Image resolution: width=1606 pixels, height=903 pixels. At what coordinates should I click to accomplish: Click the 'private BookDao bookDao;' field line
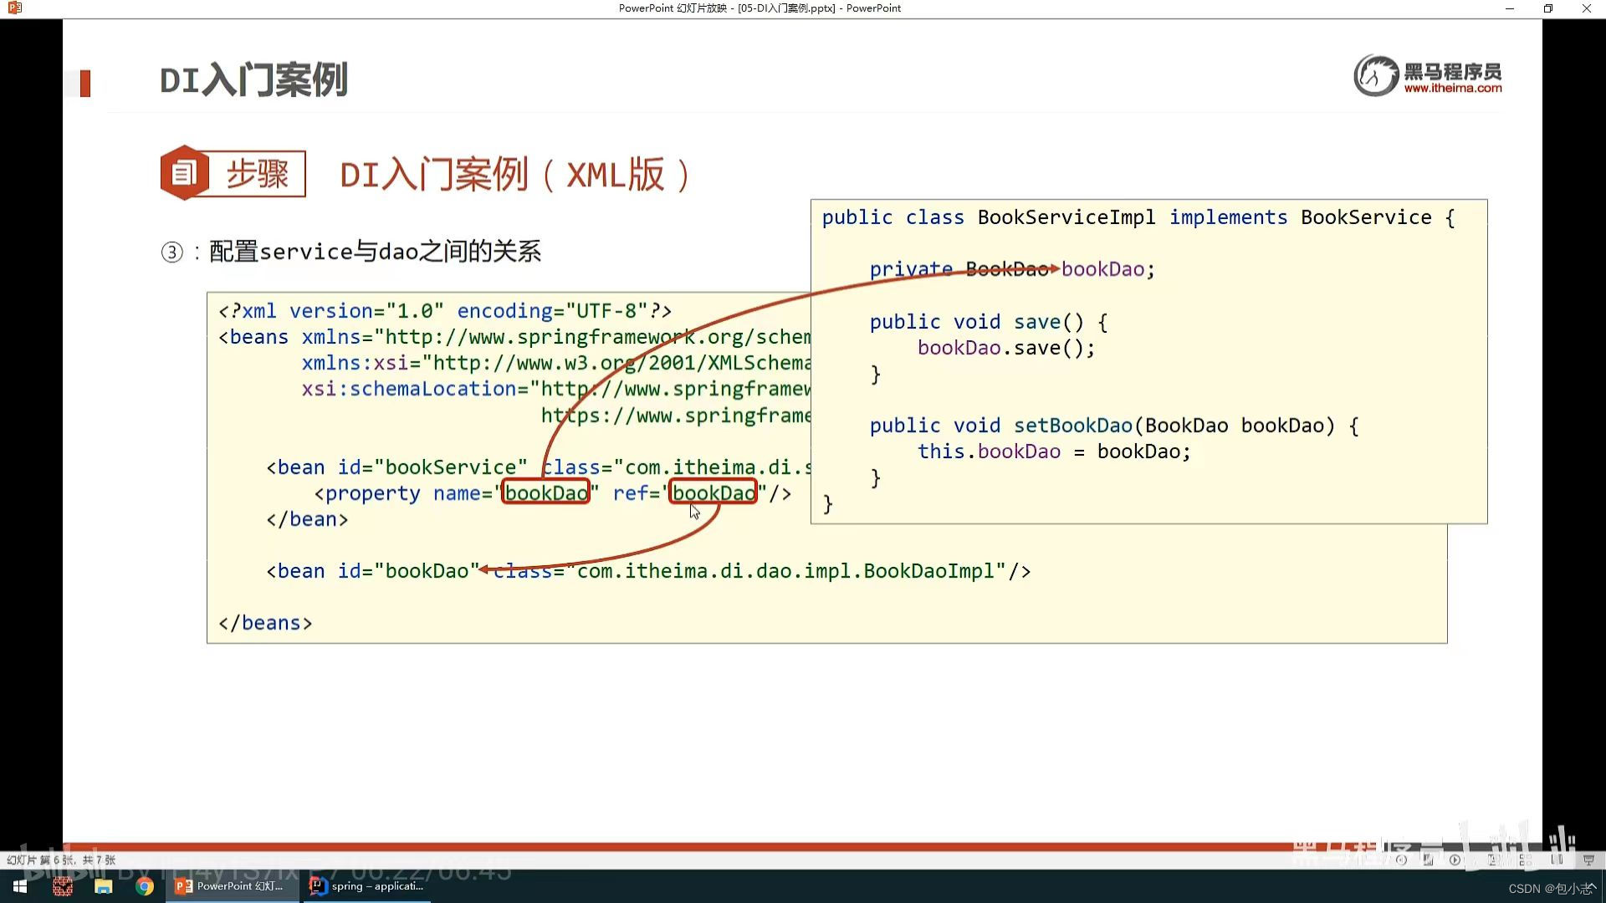point(1012,269)
